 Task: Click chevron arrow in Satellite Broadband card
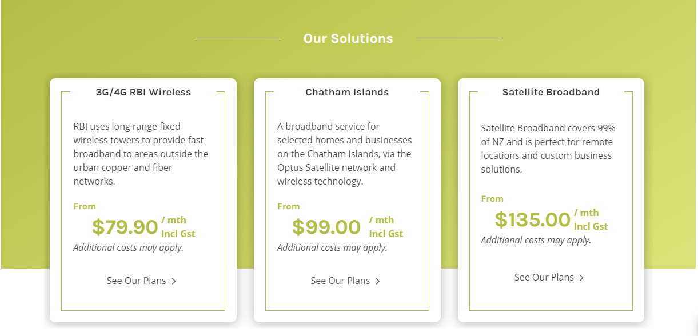pos(581,278)
